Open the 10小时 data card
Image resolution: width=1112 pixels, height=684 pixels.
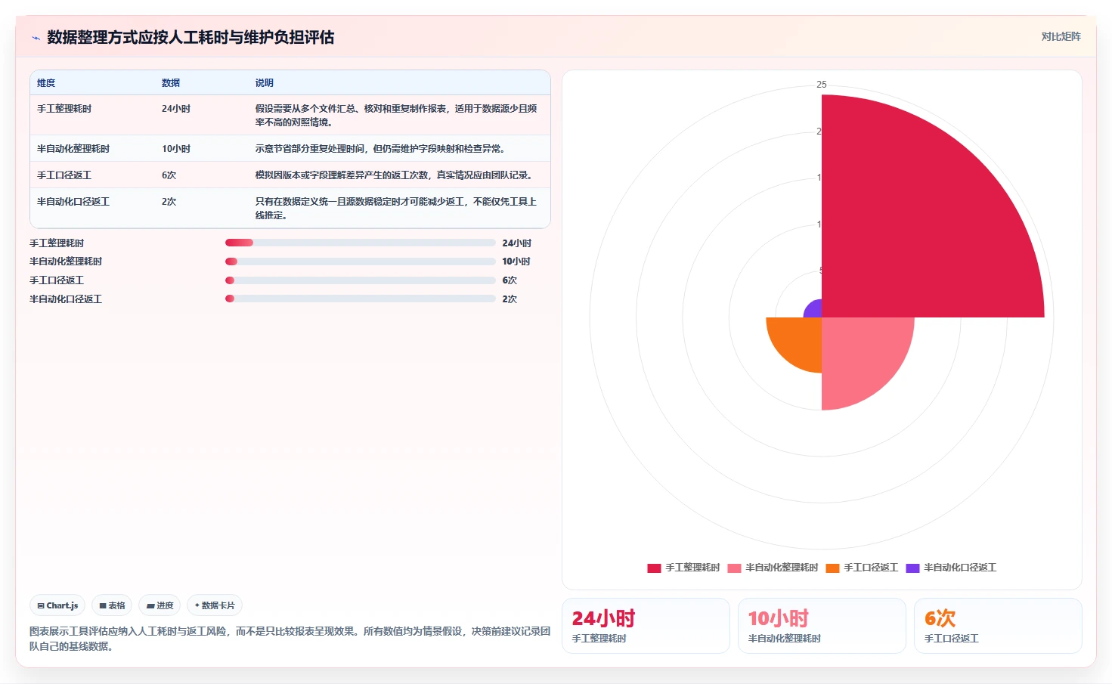coord(822,626)
